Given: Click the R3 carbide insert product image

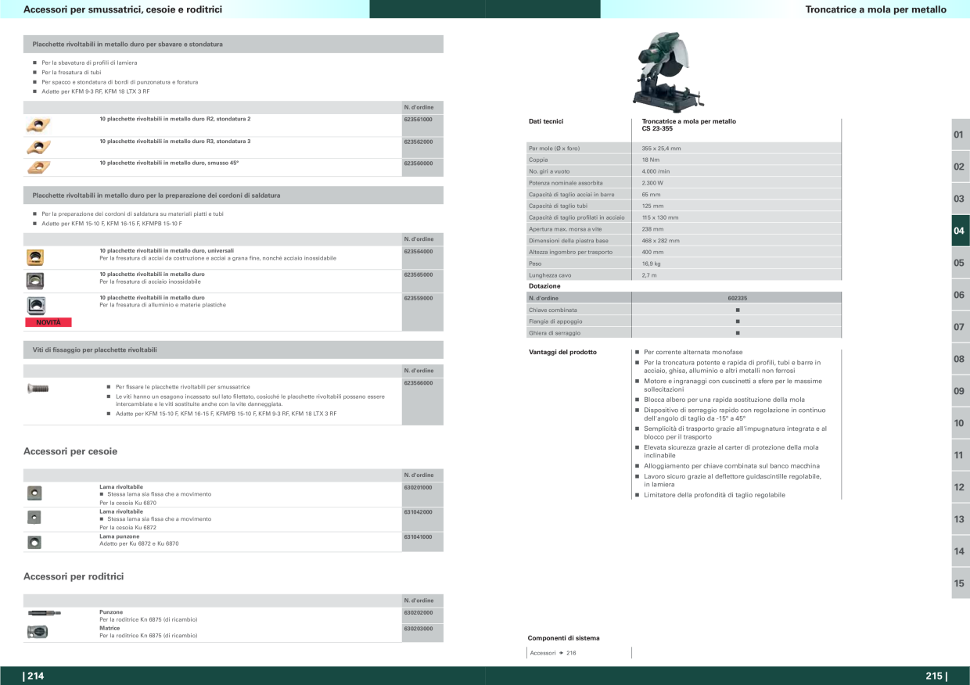Looking at the screenshot, I should click(38, 146).
